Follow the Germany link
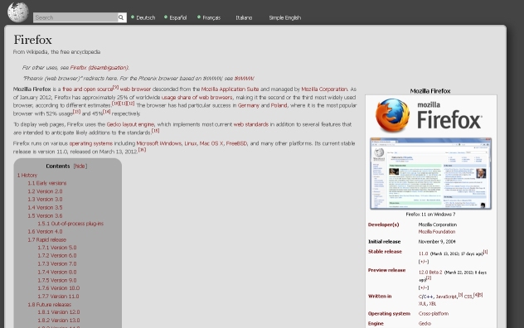524x328 pixels. (x=248, y=105)
